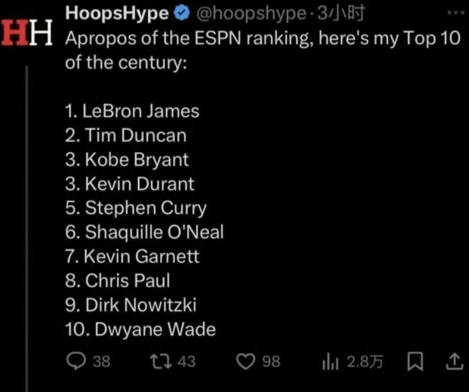Click the view count number
The height and width of the screenshot is (392, 469).
tap(365, 361)
